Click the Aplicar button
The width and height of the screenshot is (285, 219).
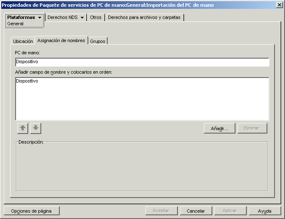[230, 211]
